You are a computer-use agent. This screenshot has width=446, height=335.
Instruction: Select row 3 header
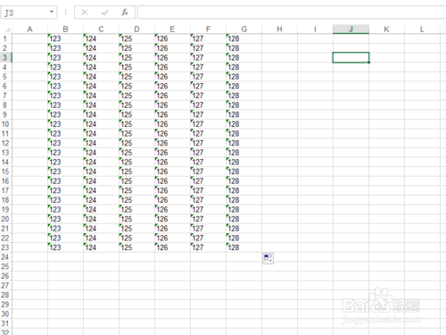[x=5, y=58]
